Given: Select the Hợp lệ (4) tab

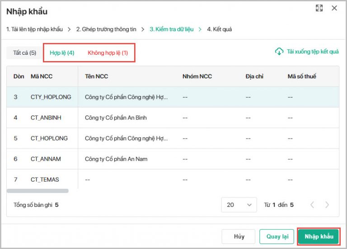Looking at the screenshot, I should (x=62, y=53).
